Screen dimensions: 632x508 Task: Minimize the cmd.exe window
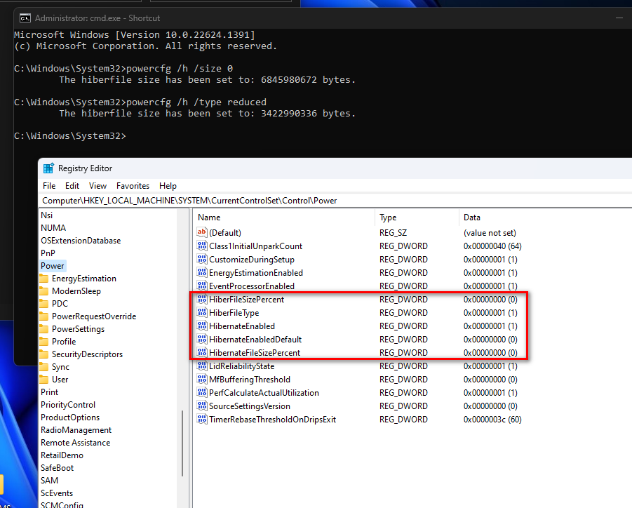[x=619, y=18]
